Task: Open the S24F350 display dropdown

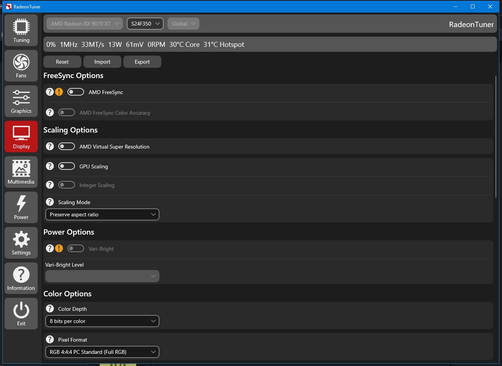Action: [145, 24]
